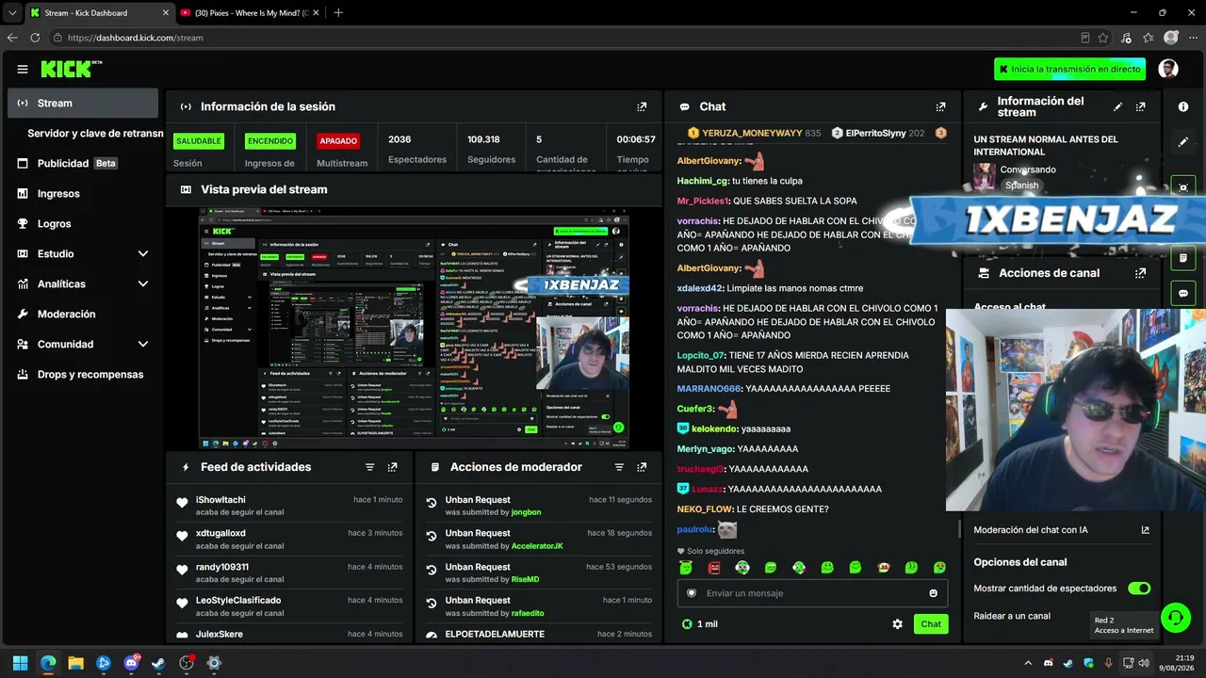Open RiseMD's profile link
1206x678 pixels.
525,580
